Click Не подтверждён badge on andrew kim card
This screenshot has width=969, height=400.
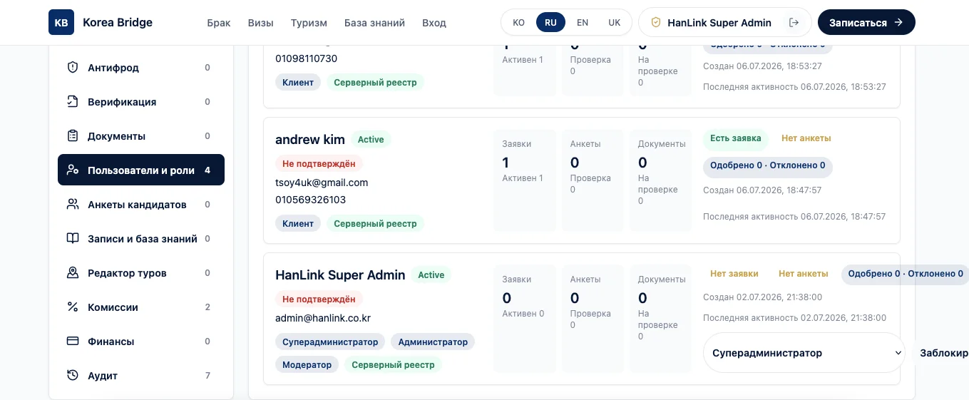[319, 164]
